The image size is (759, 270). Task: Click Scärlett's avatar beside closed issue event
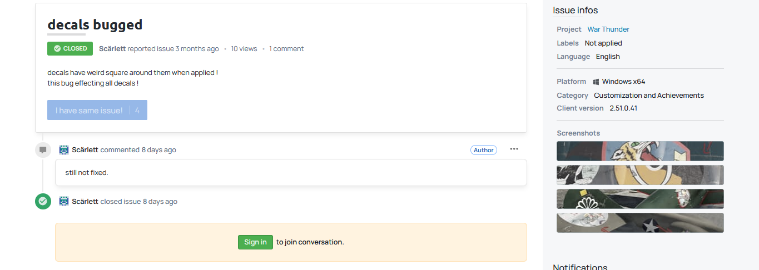(64, 201)
